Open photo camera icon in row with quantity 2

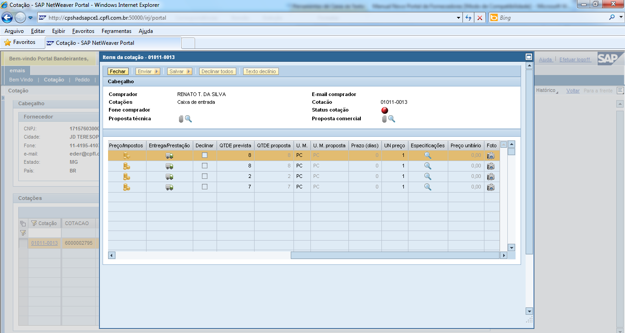pyautogui.click(x=491, y=177)
